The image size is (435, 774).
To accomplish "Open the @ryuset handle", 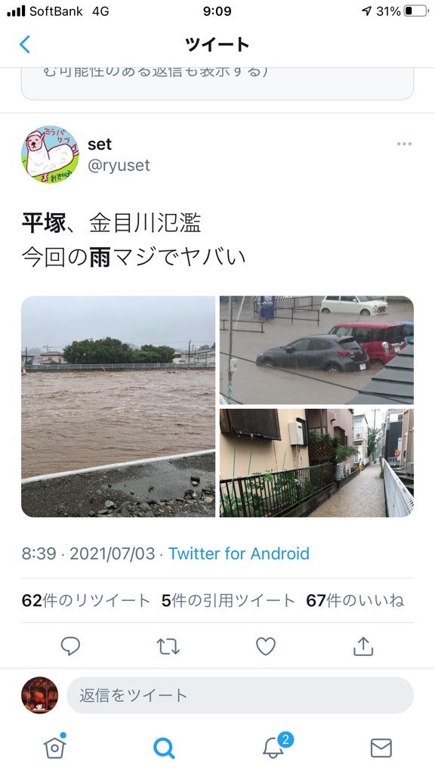I will [119, 166].
